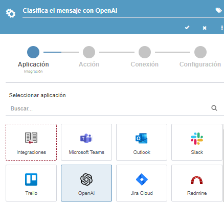Click the search magnifier icon
The width and height of the screenshot is (224, 202).
tap(214, 108)
